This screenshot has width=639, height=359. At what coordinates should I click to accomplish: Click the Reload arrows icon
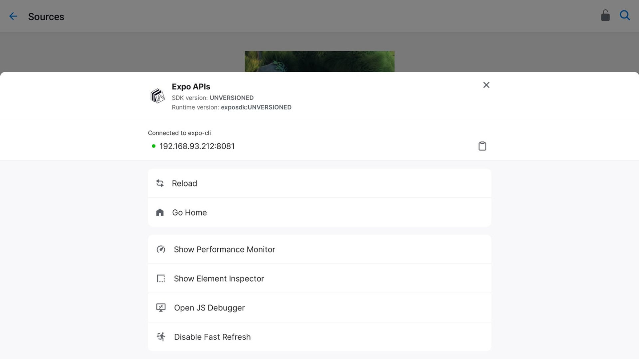click(x=160, y=183)
